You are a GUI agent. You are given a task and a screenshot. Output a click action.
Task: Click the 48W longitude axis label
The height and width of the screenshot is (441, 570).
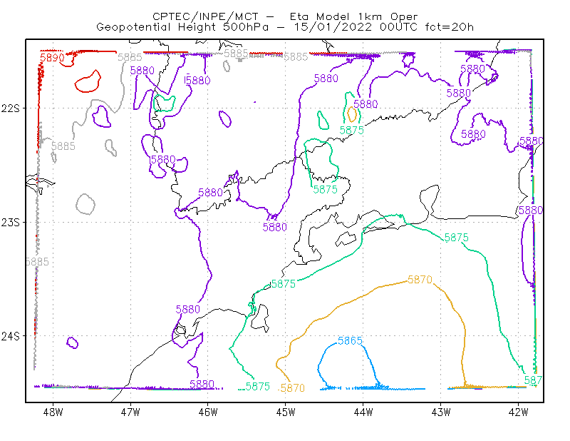[53, 412]
